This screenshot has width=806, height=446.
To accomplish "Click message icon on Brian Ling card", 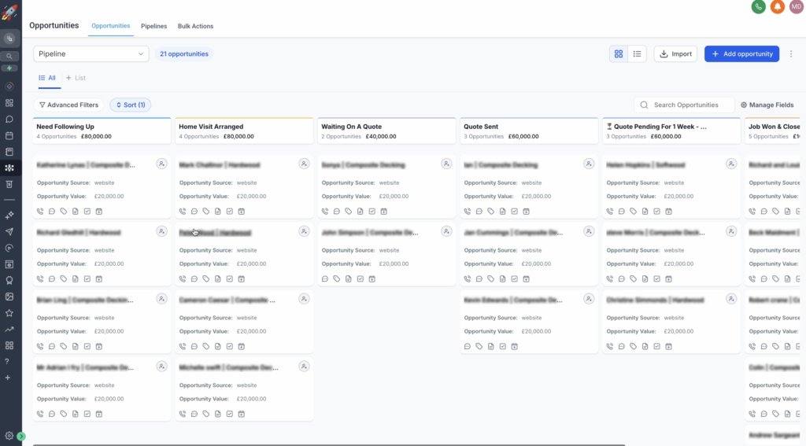I will click(x=52, y=346).
